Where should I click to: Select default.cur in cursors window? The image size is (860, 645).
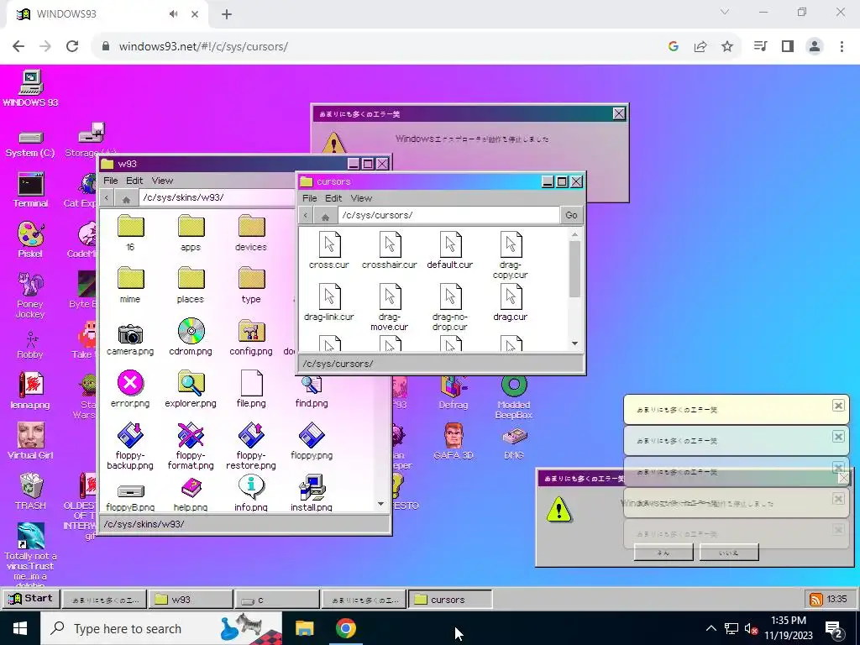click(450, 250)
